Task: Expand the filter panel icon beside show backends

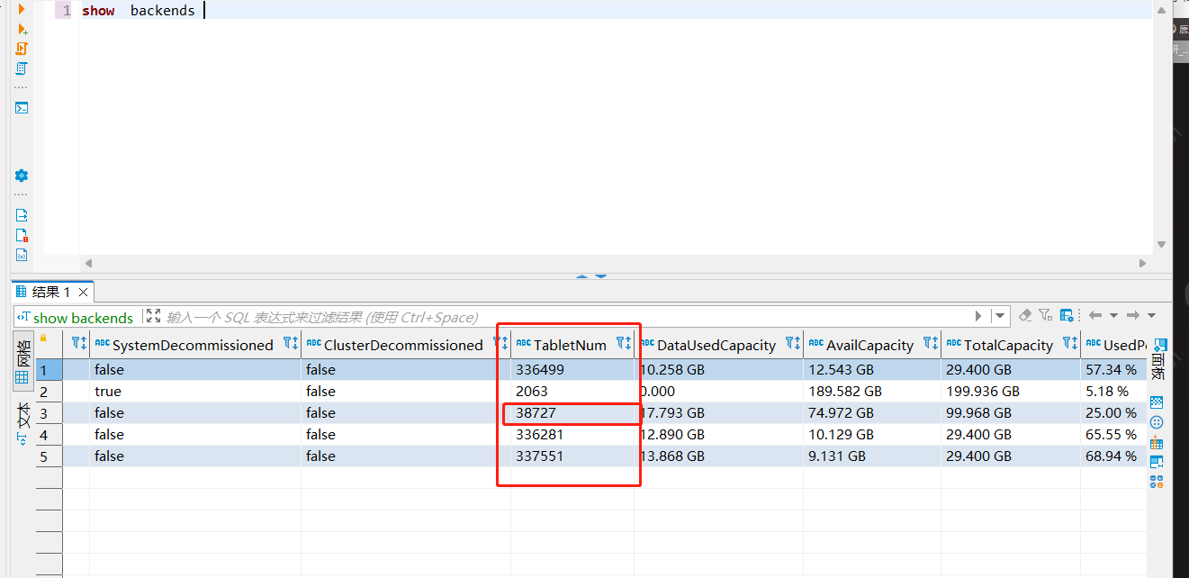Action: tap(153, 316)
